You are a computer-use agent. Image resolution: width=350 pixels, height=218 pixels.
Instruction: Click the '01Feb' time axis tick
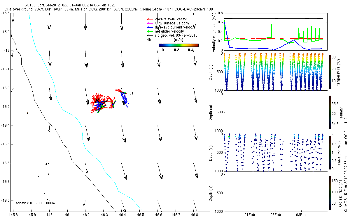pyautogui.click(x=250, y=215)
